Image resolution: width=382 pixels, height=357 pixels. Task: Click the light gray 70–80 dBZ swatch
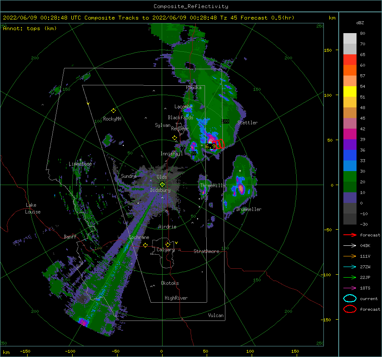350,39
